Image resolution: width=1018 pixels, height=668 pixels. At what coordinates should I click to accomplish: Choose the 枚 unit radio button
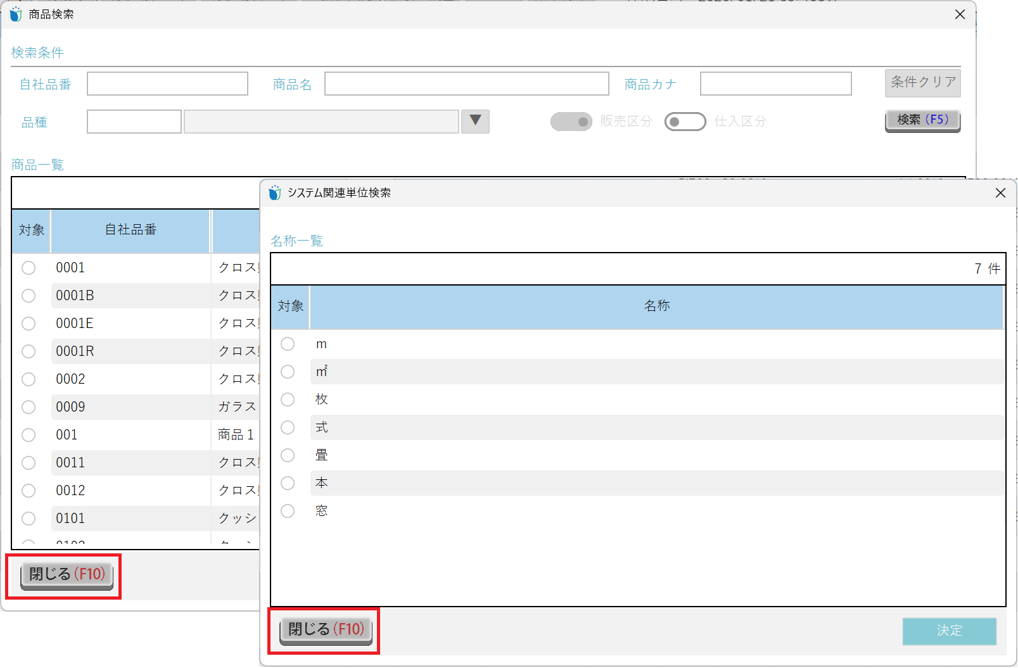(x=288, y=400)
